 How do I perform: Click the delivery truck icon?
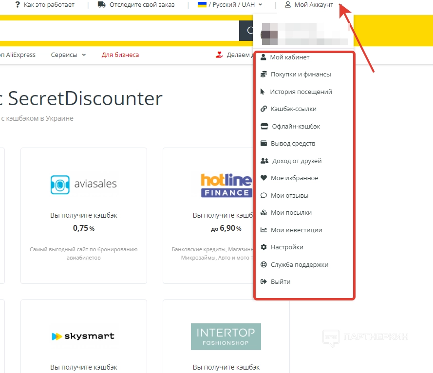click(102, 5)
